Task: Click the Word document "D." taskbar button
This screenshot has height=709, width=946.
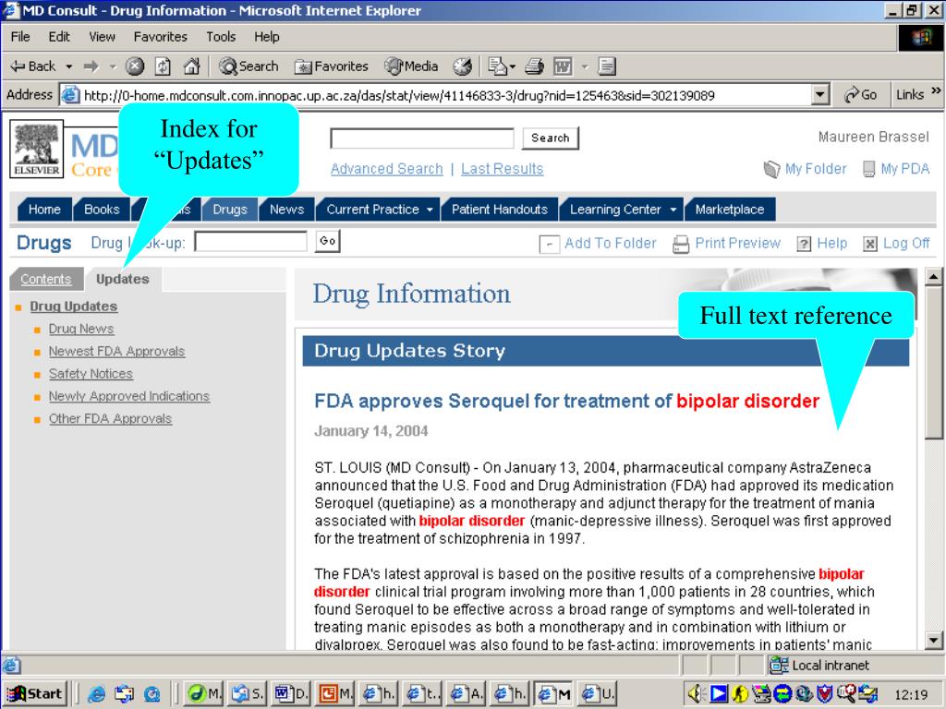Action: tap(292, 694)
